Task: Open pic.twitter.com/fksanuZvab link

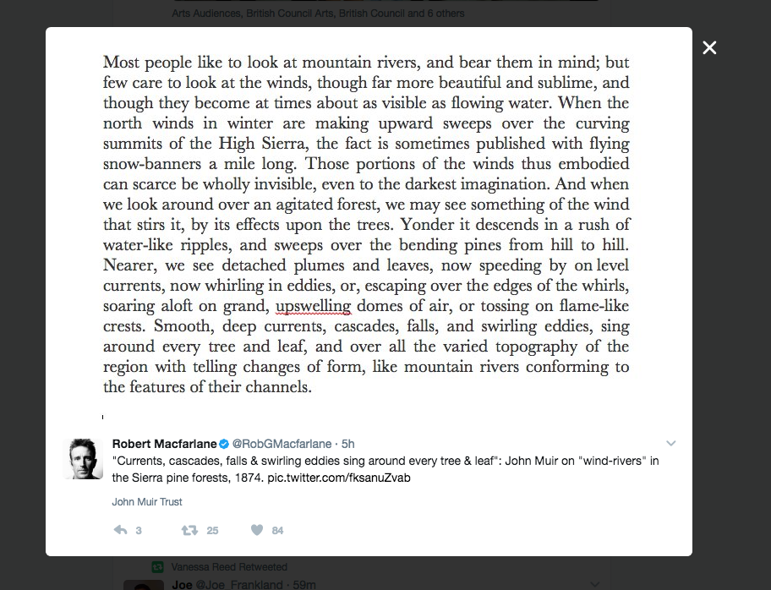Action: [x=339, y=478]
